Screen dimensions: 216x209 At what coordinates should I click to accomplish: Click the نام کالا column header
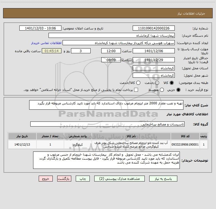click(131, 136)
